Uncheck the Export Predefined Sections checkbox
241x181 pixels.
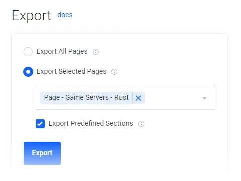point(40,124)
